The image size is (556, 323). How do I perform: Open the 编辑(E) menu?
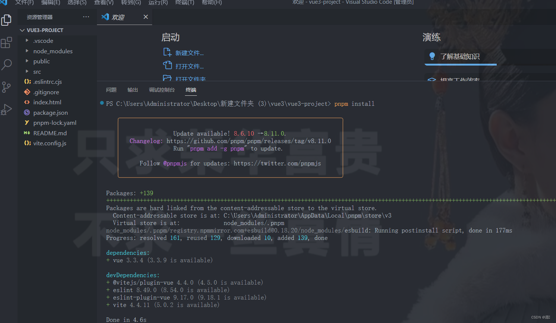[51, 2]
